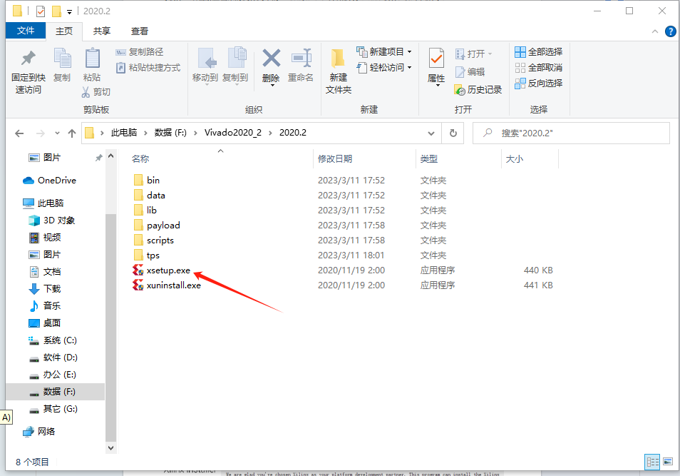Click the Properties (属性) icon
Screen dimensions: 680x476
(436, 59)
